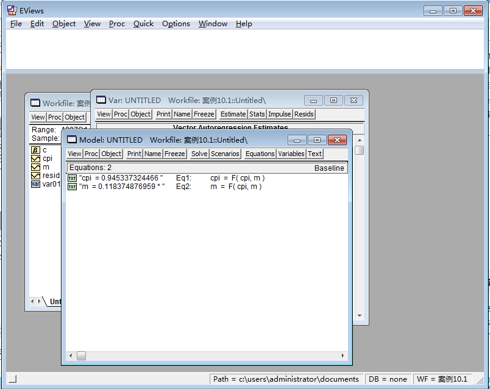Click Freeze button in Model window

tap(175, 154)
